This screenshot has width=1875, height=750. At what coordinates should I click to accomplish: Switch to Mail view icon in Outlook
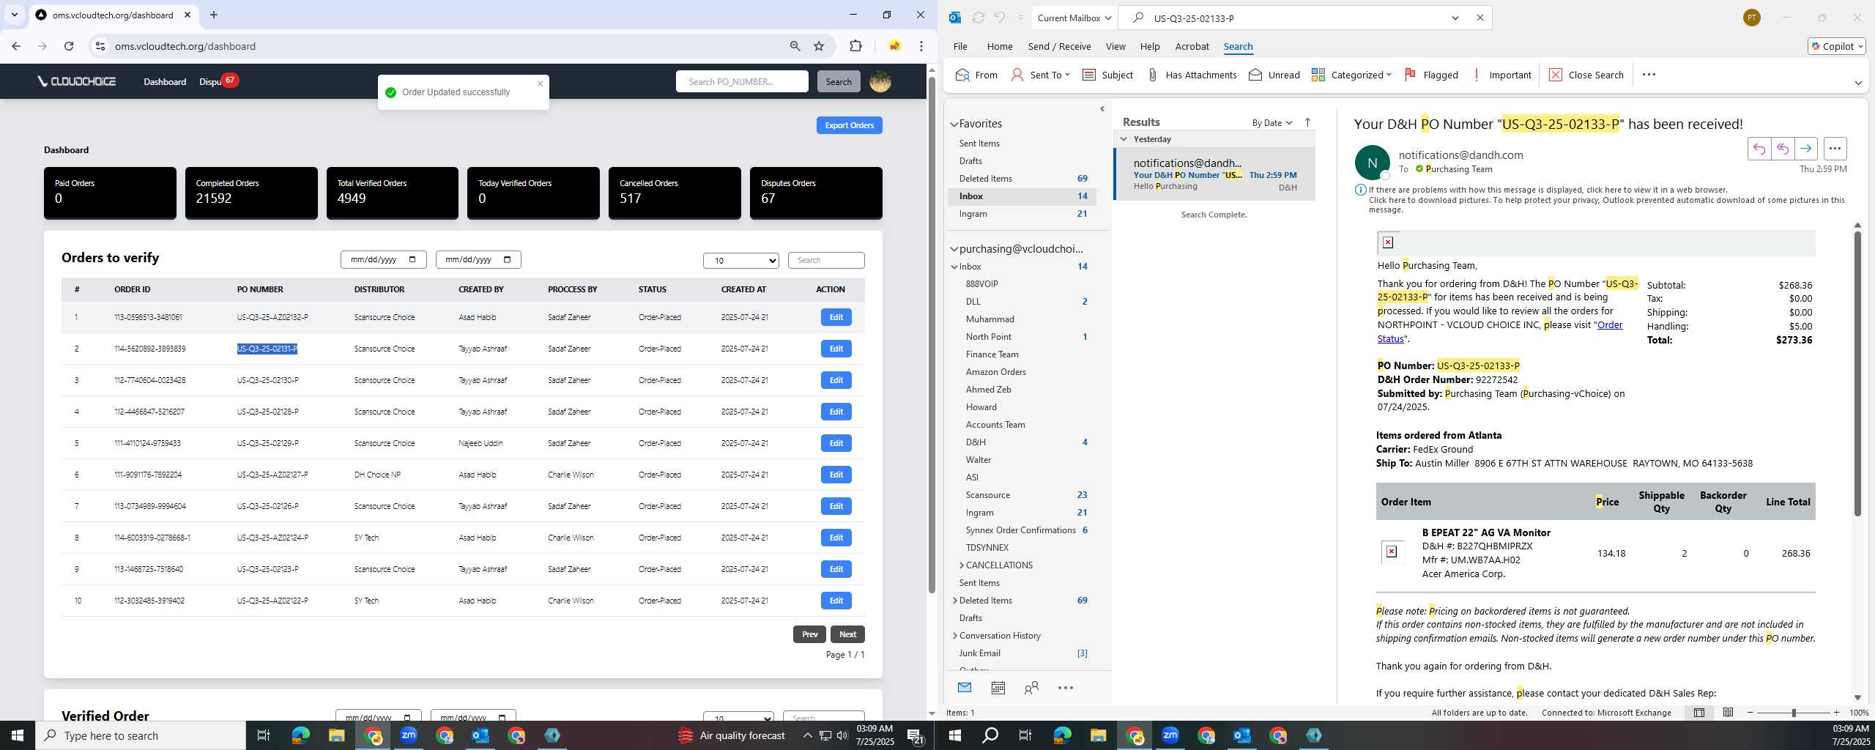pyautogui.click(x=965, y=688)
